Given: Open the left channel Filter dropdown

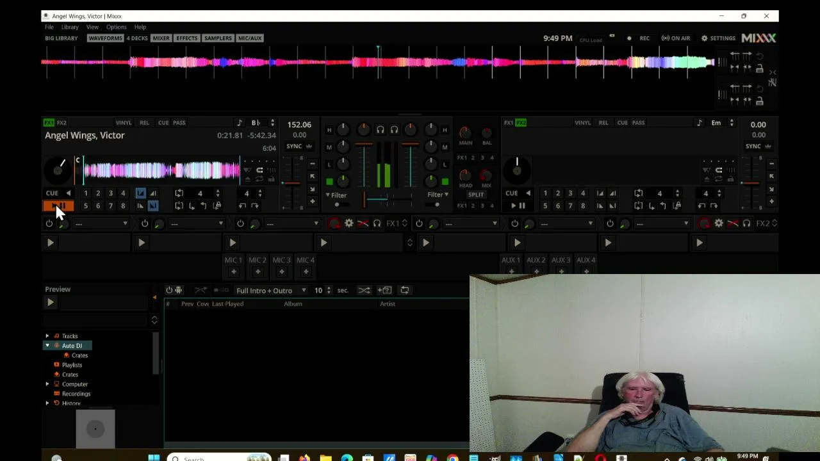Looking at the screenshot, I should [336, 195].
